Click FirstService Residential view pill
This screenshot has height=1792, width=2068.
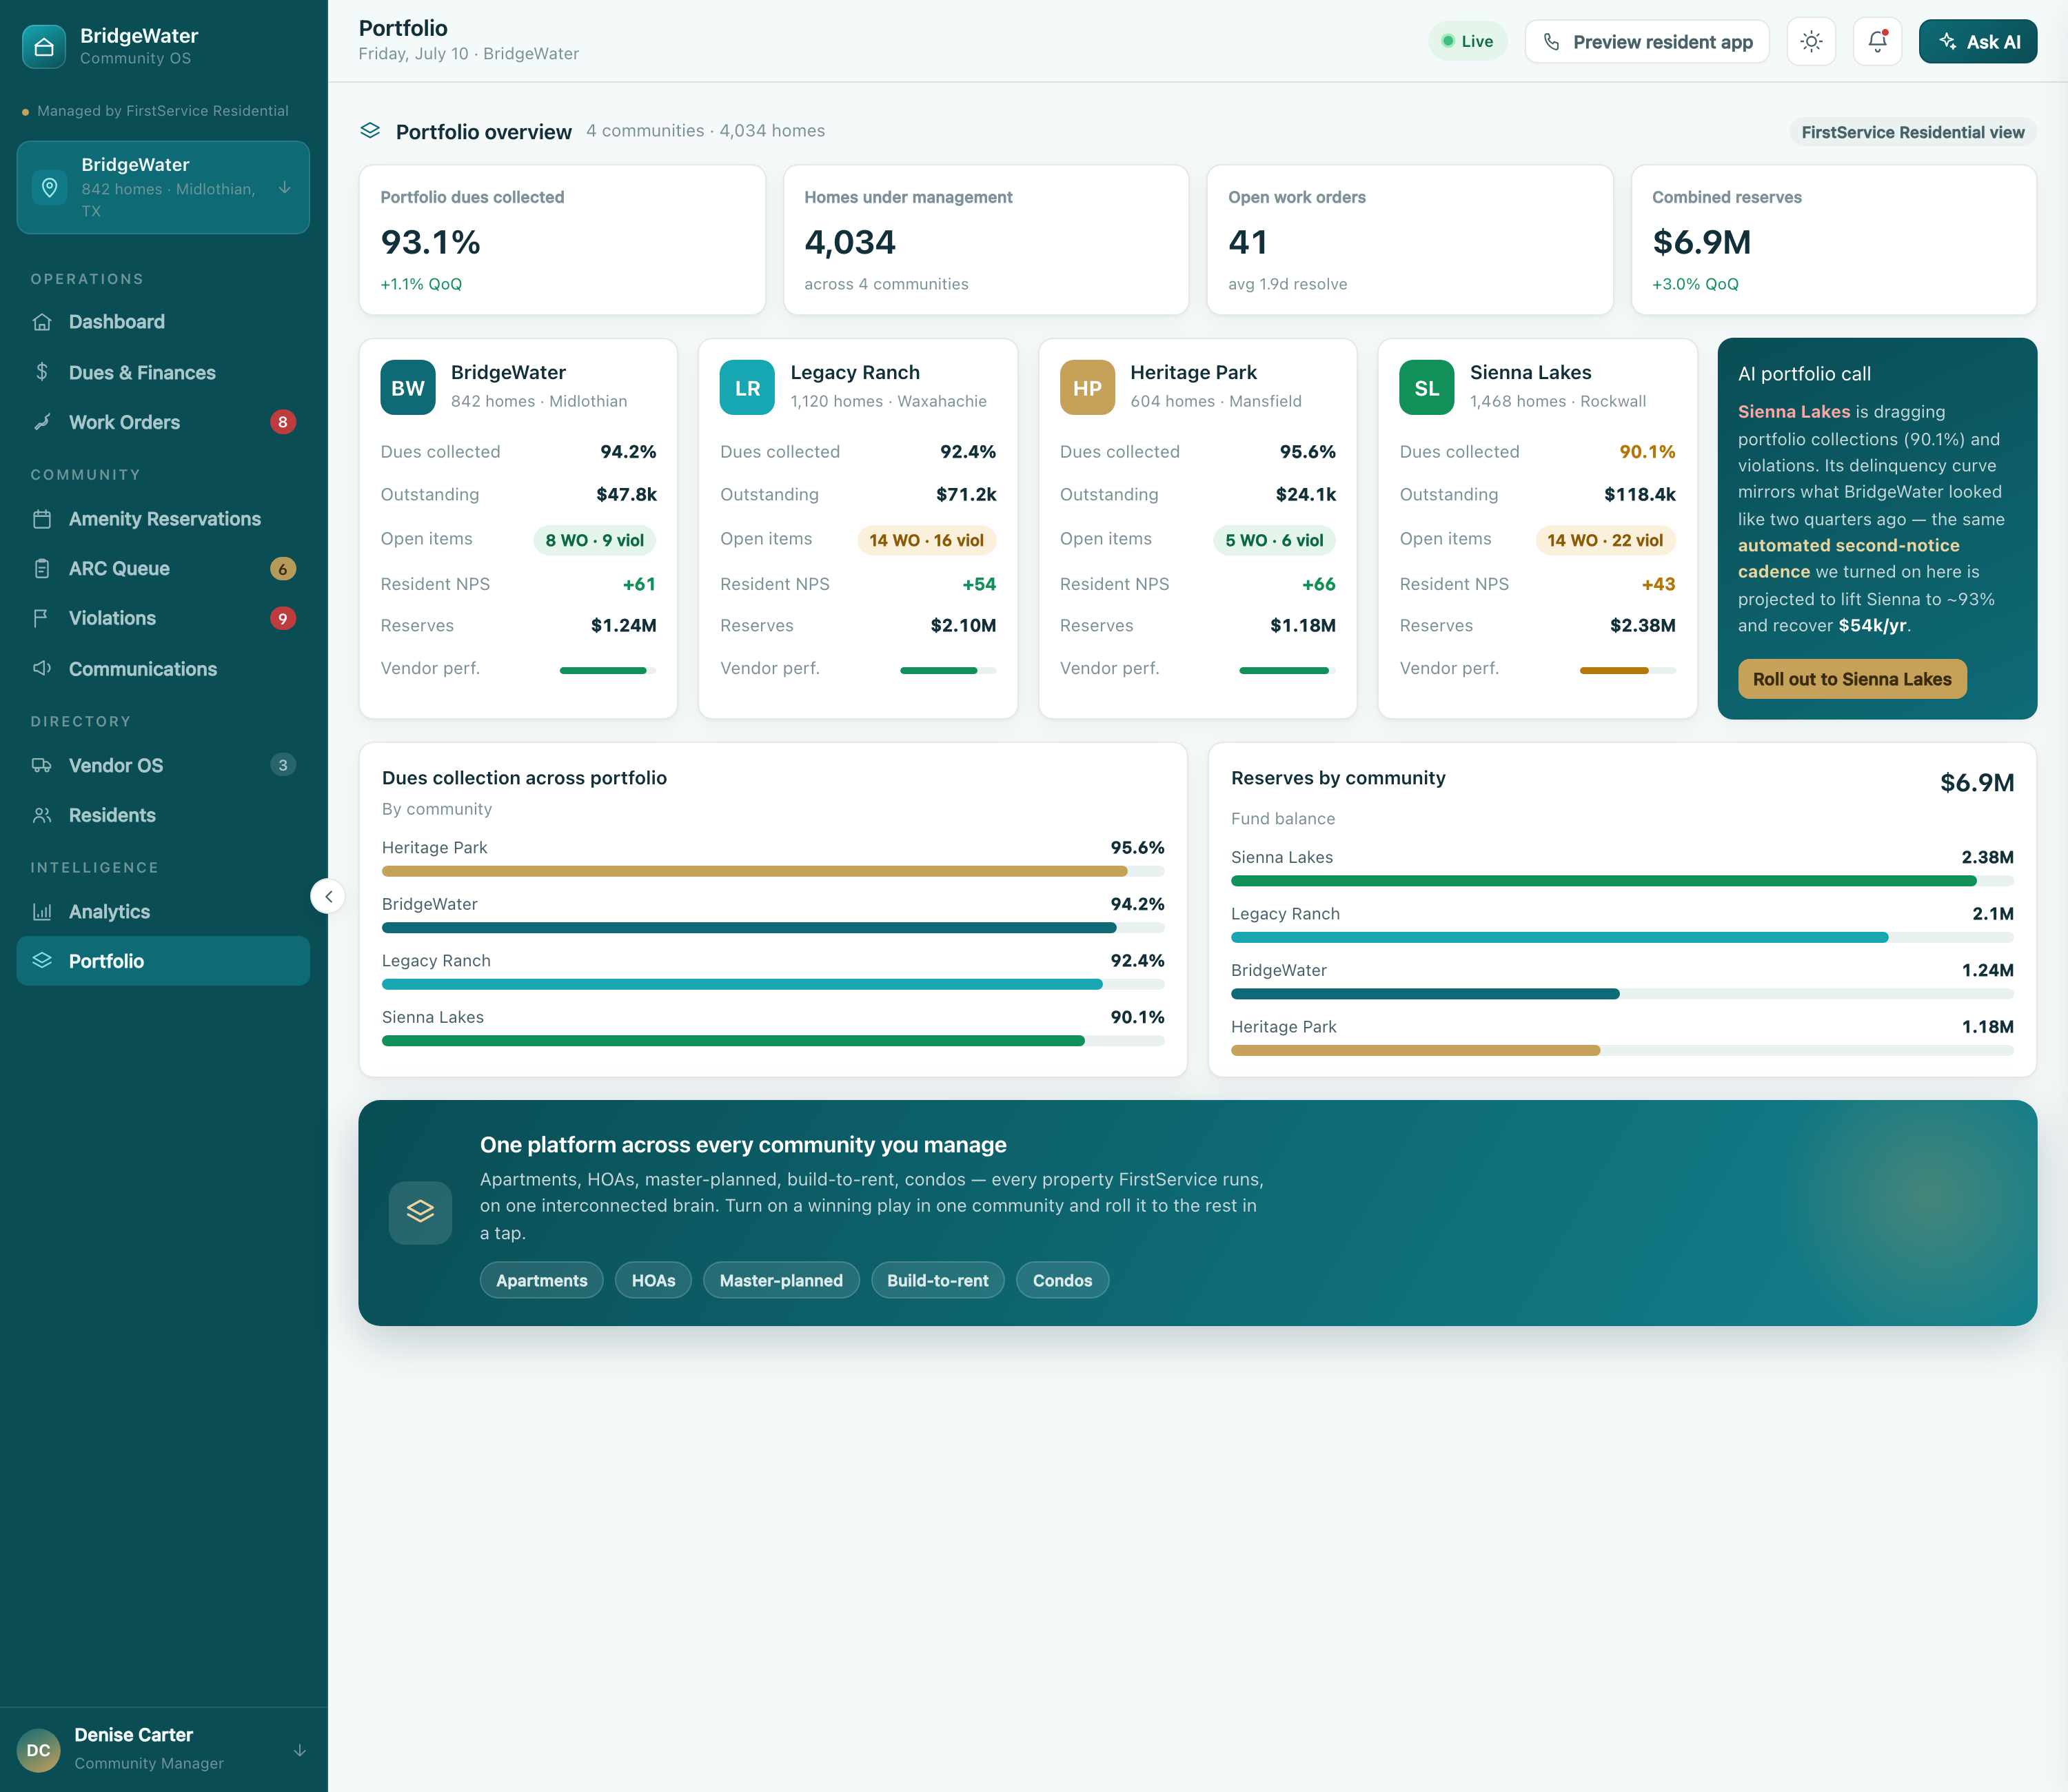pos(1912,132)
